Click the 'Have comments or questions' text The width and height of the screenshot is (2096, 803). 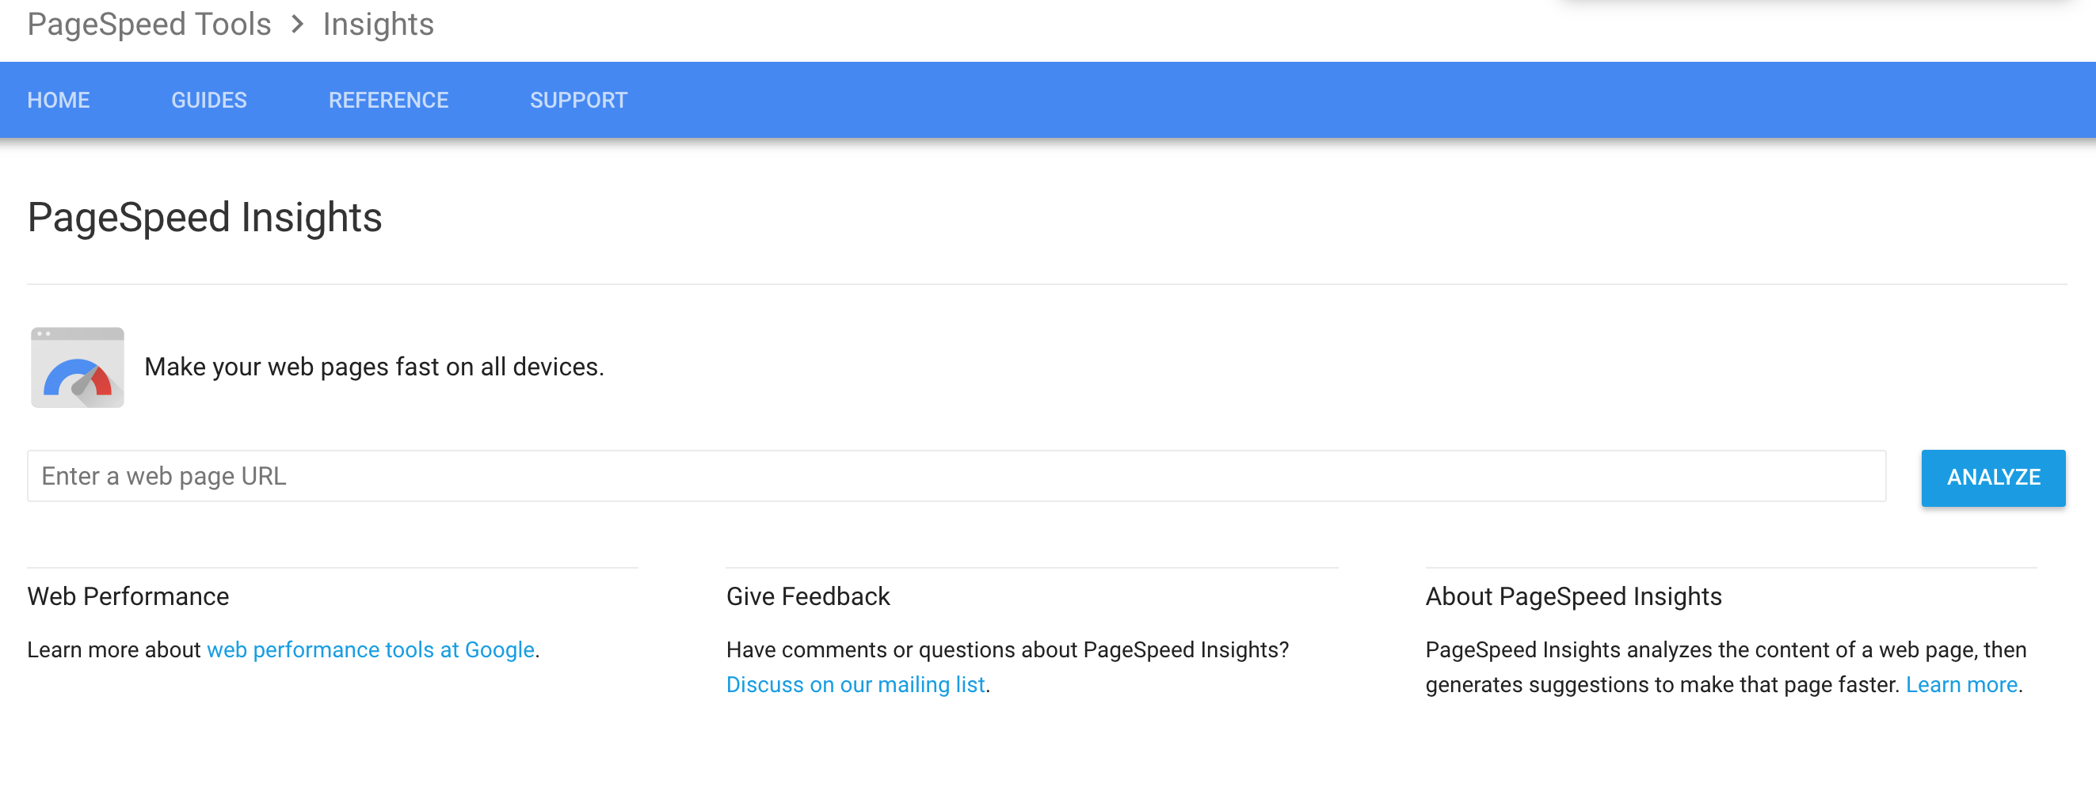pyautogui.click(x=1008, y=650)
